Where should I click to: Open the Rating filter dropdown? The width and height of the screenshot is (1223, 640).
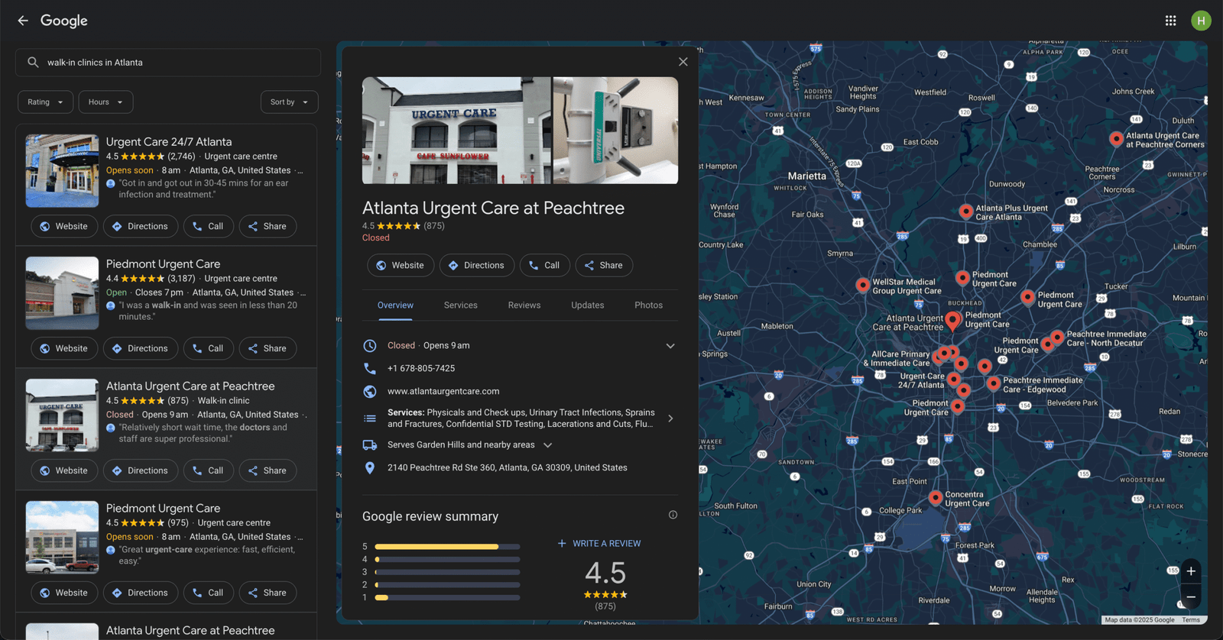[46, 102]
